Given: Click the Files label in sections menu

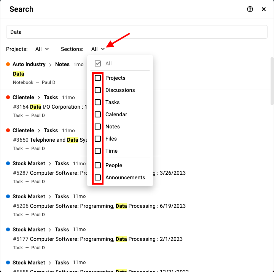Looking at the screenshot, I should tap(111, 139).
